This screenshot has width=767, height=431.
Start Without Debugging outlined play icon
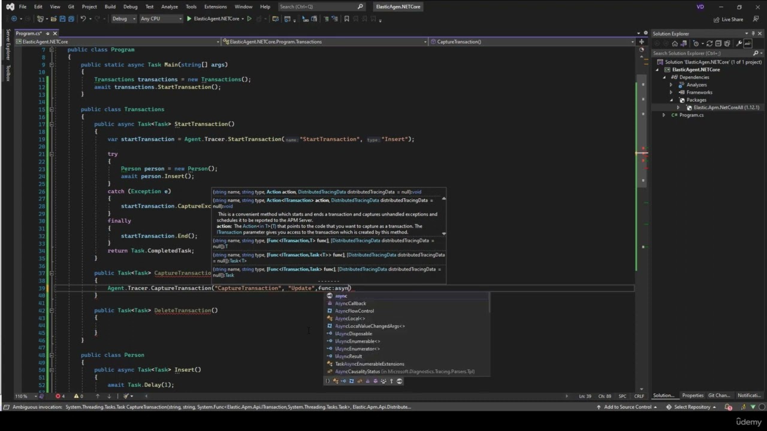pos(249,19)
